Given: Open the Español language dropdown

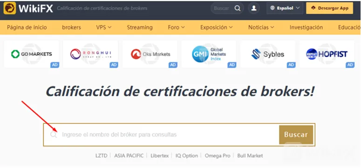Looking at the screenshot, I should (285, 8).
